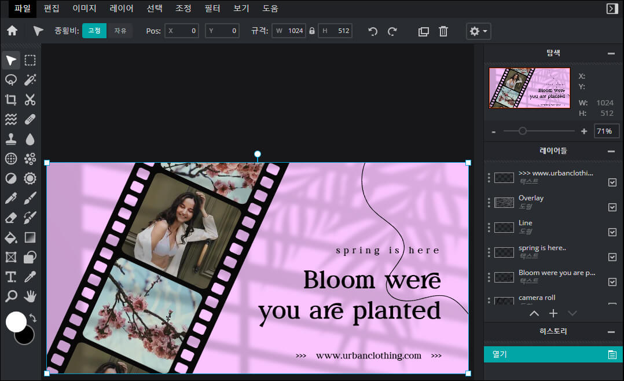Set aspect ratio to 자유

coord(120,31)
